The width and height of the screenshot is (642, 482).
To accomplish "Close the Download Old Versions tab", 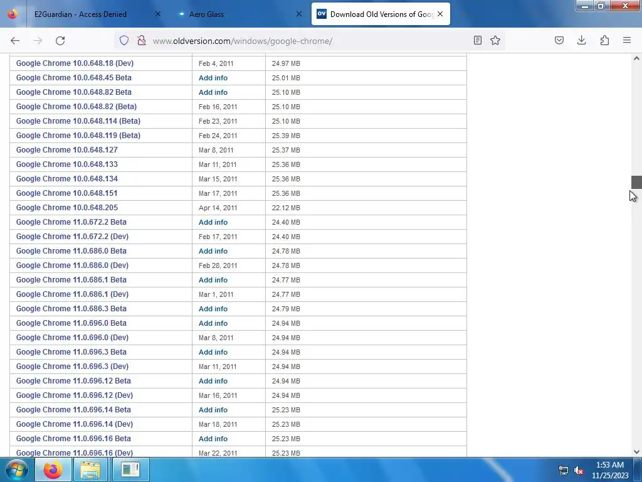I will pos(440,14).
